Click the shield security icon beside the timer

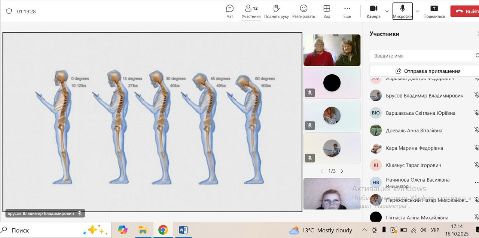9,11
